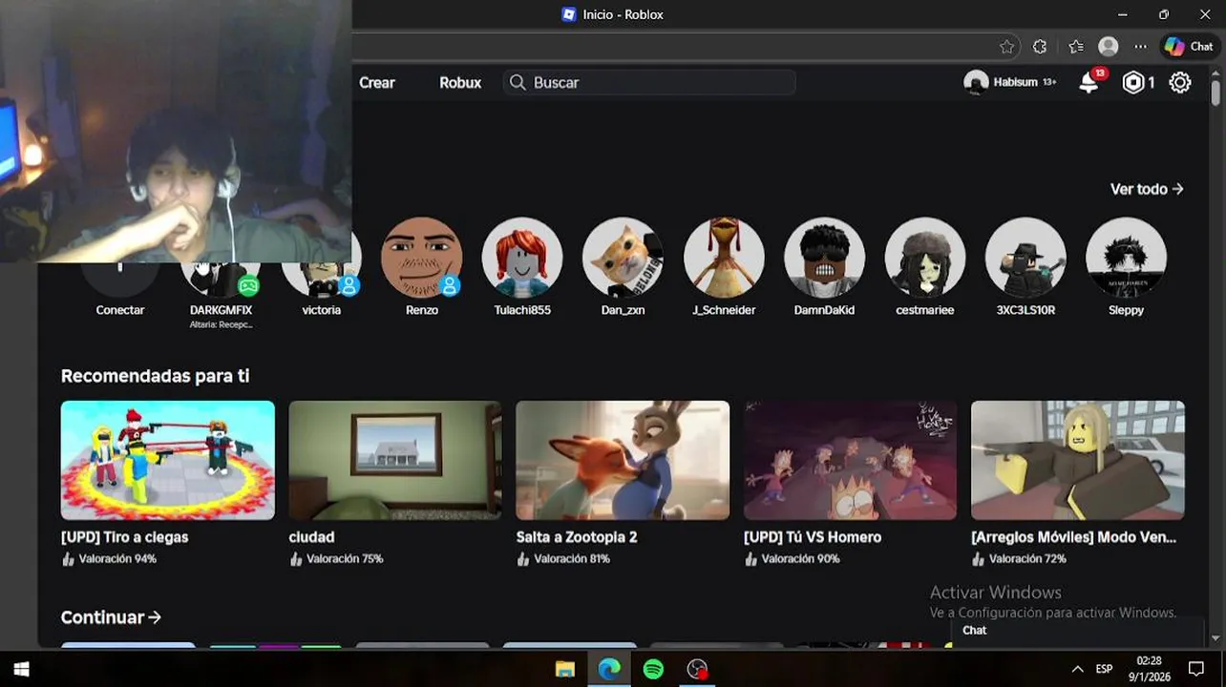The width and height of the screenshot is (1226, 687).
Task: Open Salta a Zootopia 2 thumbnail
Action: click(x=623, y=460)
